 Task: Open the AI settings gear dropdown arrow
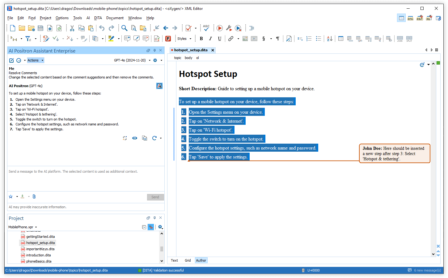(x=161, y=60)
